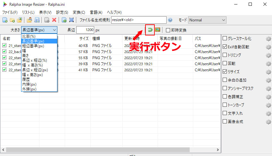This screenshot has height=156, width=272.
Task: Open gear settings for 色調補正
Action: pyautogui.click(x=268, y=97)
